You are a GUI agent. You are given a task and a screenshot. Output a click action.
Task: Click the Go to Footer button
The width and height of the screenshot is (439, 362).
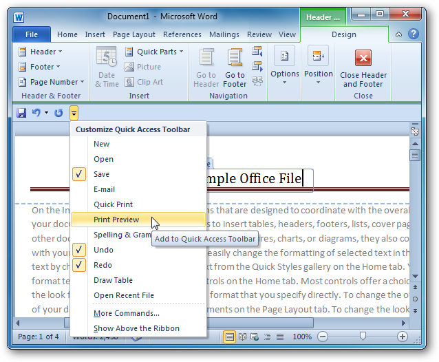coord(235,67)
